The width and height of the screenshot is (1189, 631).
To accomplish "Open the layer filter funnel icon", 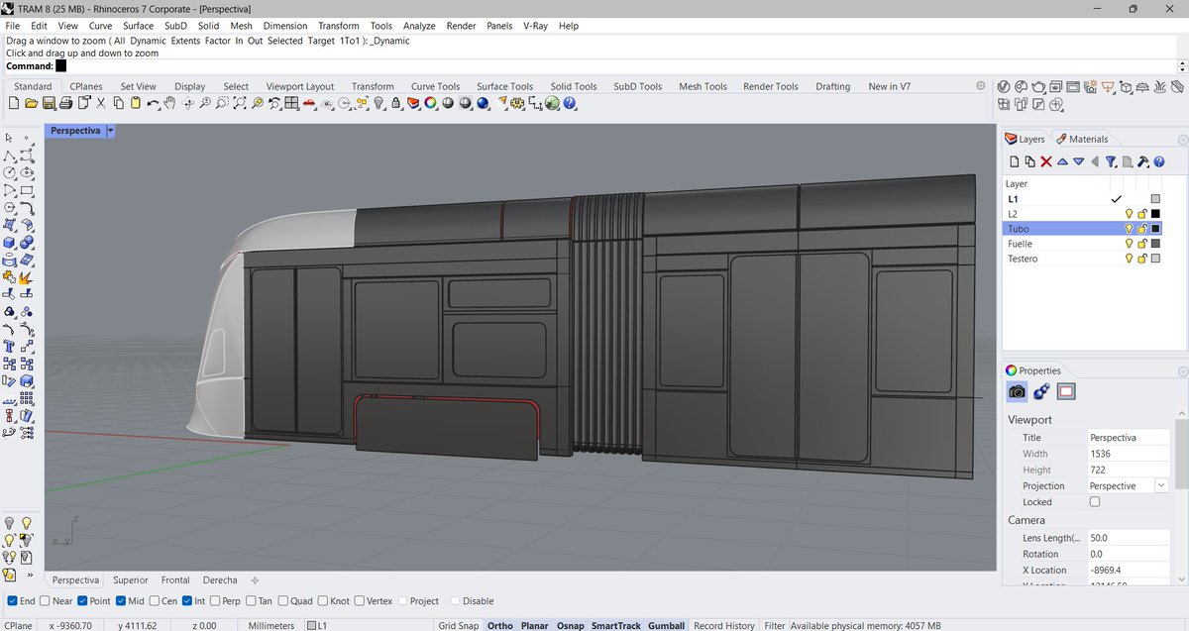I will click(x=1111, y=161).
